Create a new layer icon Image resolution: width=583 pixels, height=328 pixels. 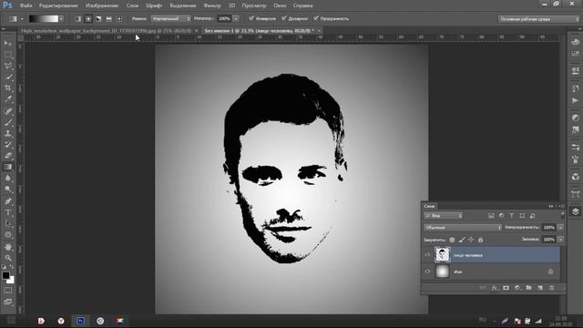click(540, 288)
